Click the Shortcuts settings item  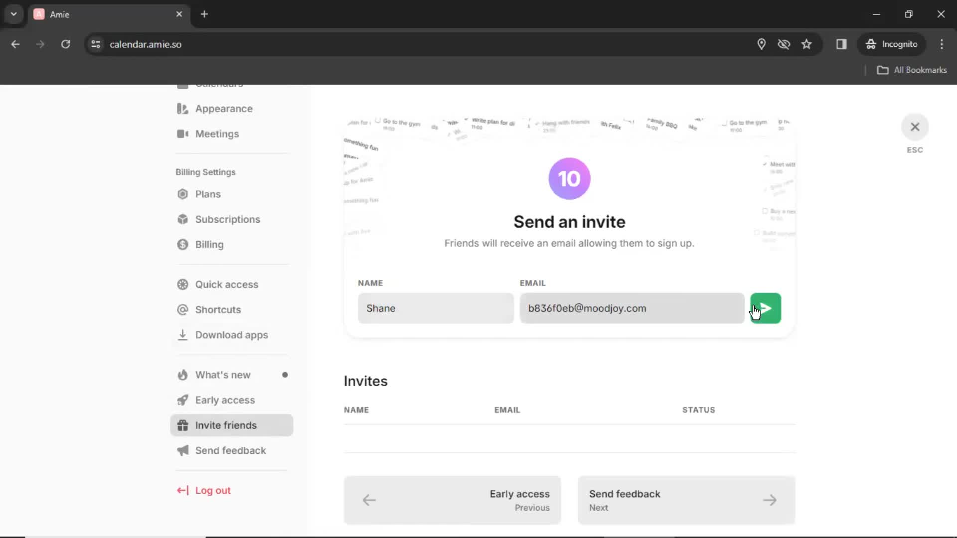(218, 309)
